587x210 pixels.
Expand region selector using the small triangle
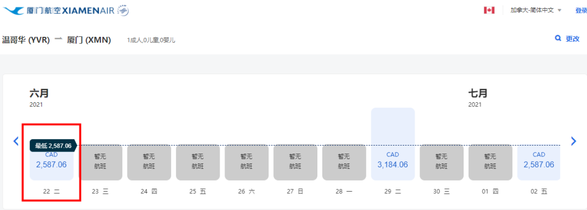[x=559, y=10]
